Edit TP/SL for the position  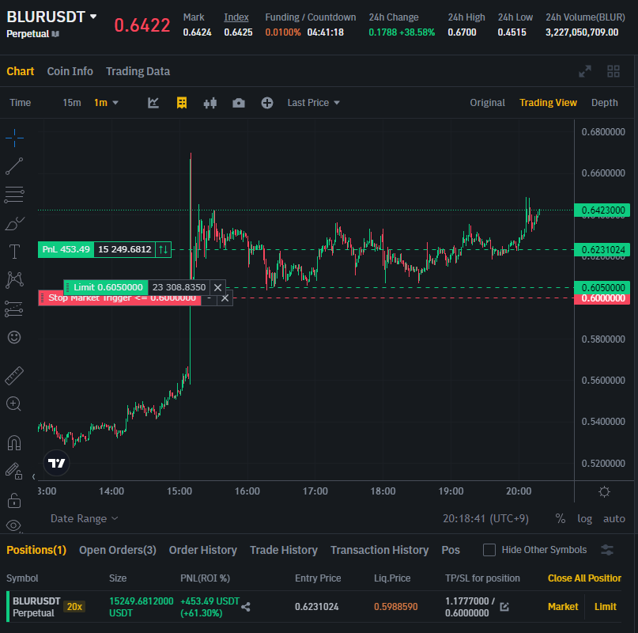pos(504,607)
